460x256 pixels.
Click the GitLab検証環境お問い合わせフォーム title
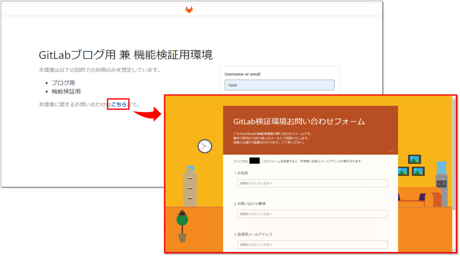[x=299, y=122]
